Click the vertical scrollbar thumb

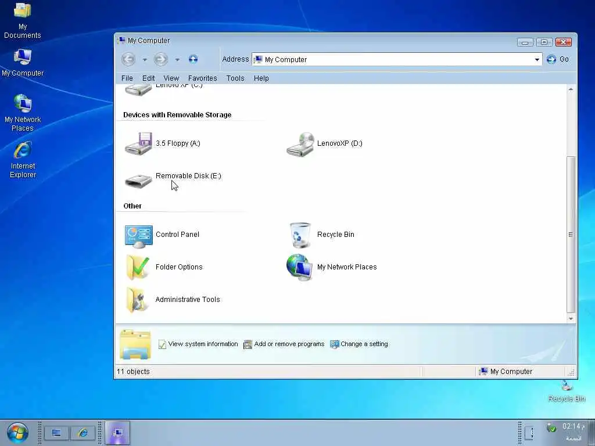(x=571, y=235)
